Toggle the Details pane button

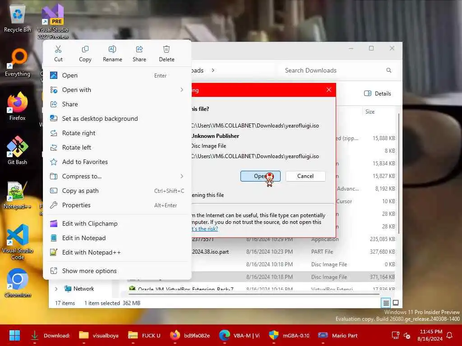(x=378, y=94)
